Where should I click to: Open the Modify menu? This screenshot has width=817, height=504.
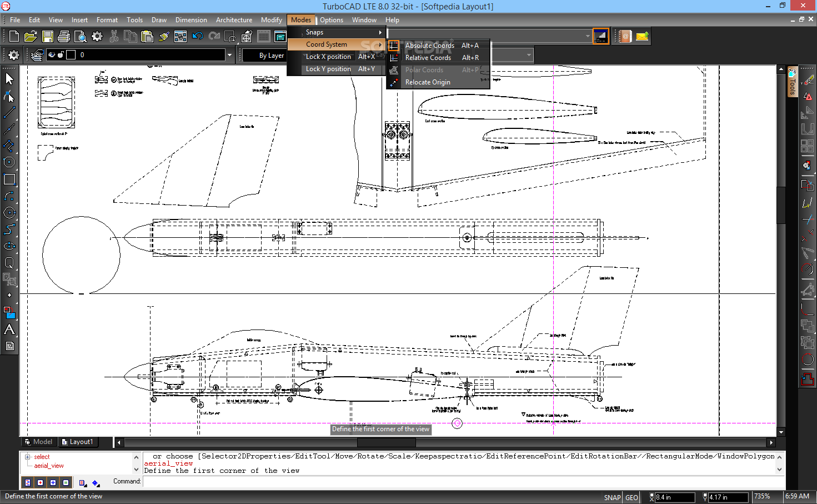272,20
